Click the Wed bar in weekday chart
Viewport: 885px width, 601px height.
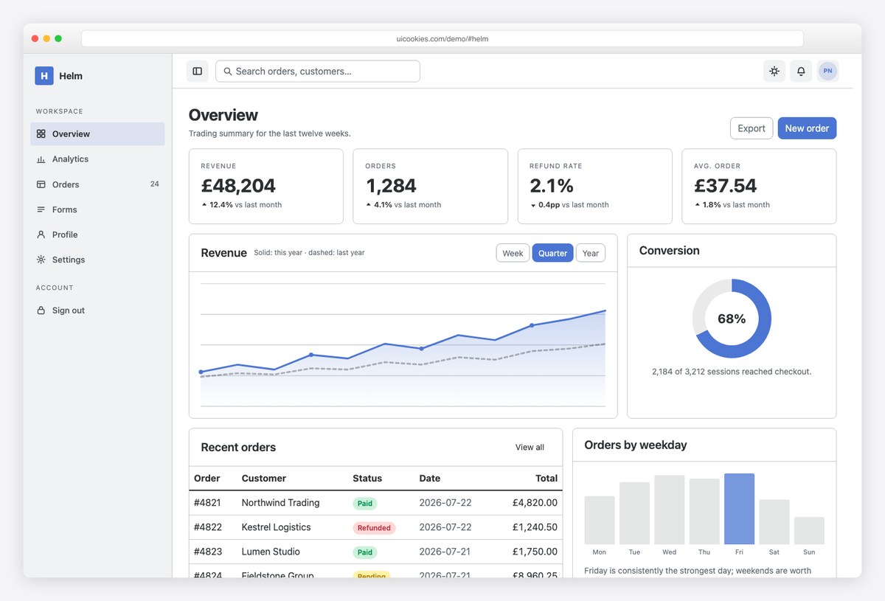[670, 510]
